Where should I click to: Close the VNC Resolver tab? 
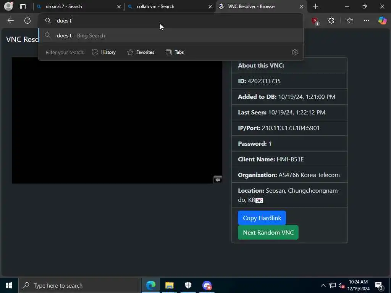click(x=301, y=7)
